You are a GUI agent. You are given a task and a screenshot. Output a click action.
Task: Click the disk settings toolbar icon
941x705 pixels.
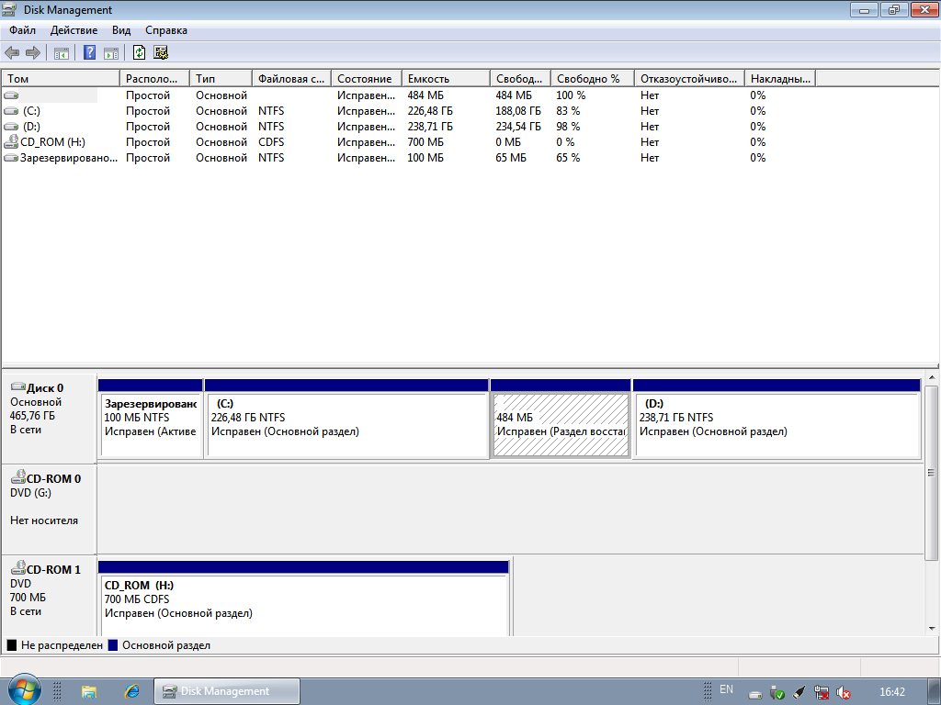coord(161,52)
